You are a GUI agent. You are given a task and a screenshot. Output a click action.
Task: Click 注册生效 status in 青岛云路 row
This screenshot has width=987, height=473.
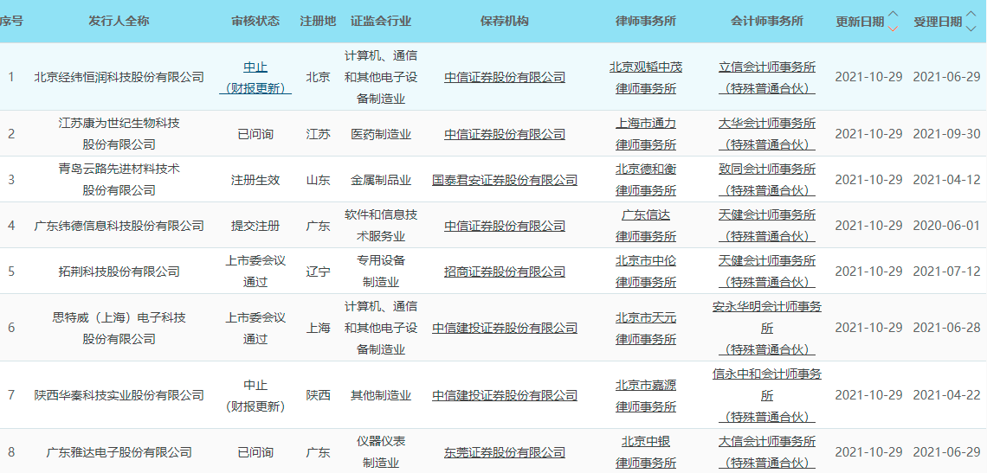pos(255,180)
